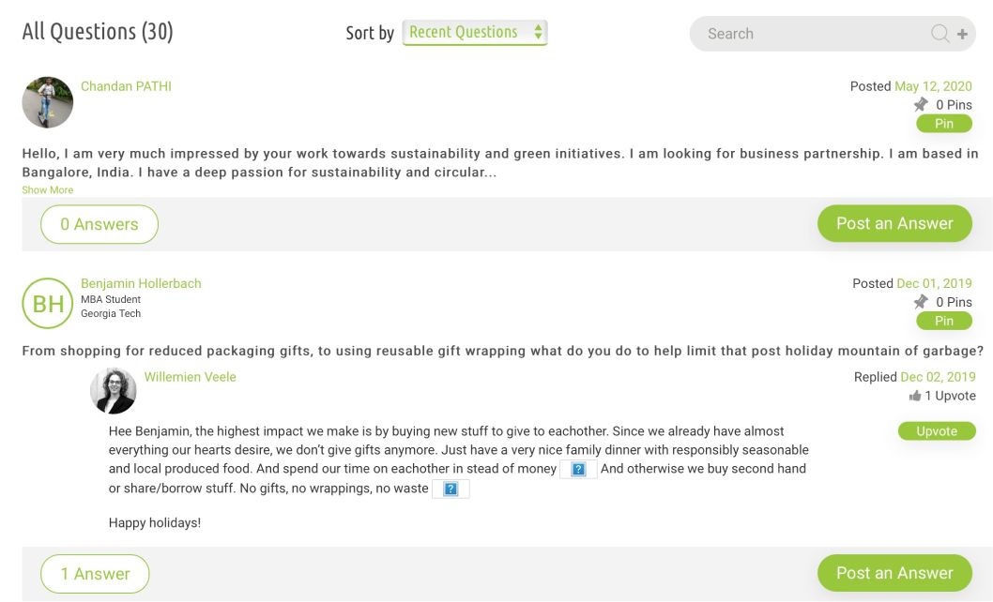This screenshot has width=993, height=602.
Task: Click the pushpin icon on Benjamin's question
Action: click(x=921, y=302)
